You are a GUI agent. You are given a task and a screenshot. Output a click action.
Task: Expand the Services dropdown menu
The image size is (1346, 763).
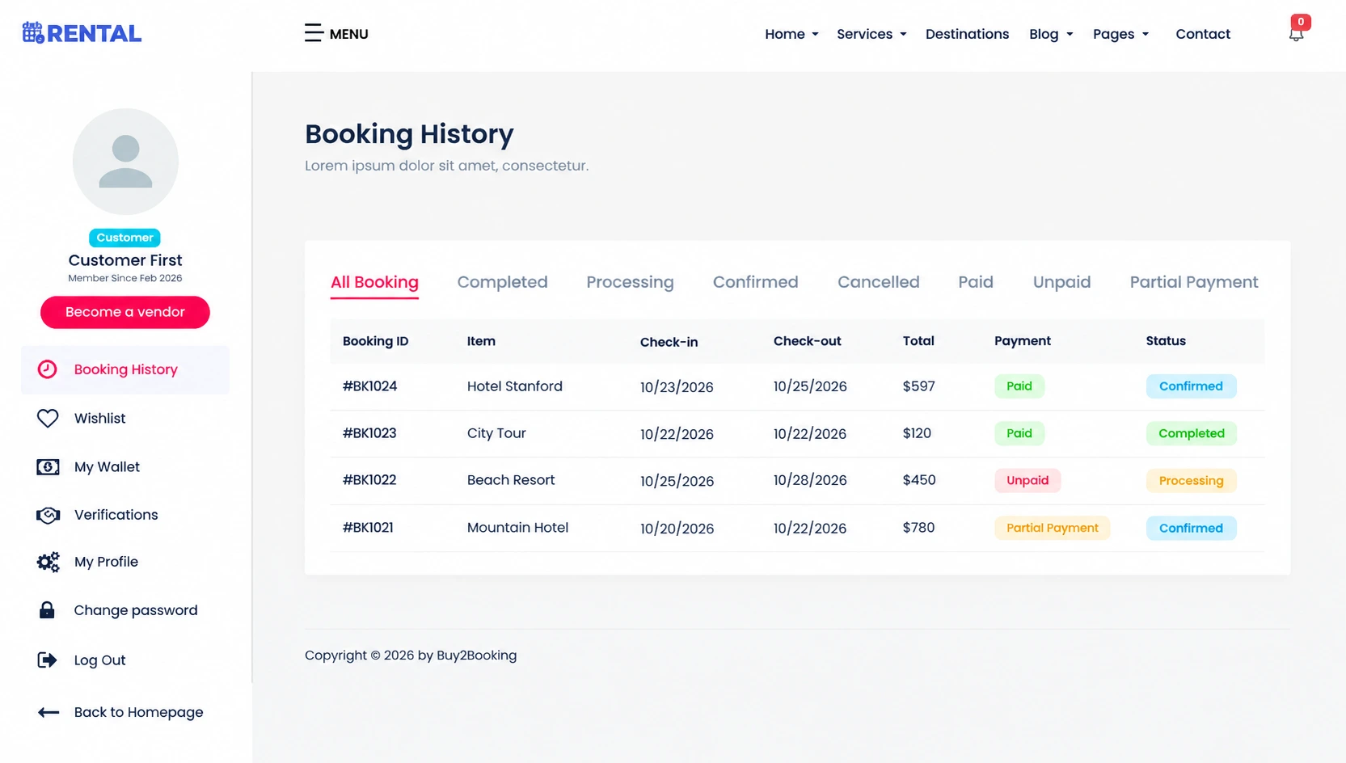pyautogui.click(x=871, y=34)
